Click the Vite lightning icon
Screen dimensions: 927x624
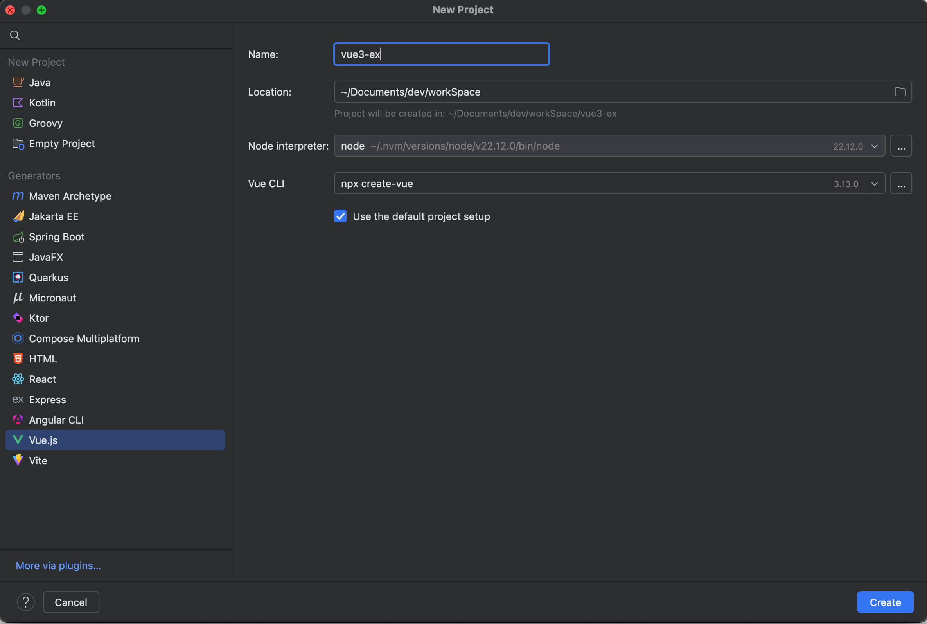pyautogui.click(x=18, y=460)
